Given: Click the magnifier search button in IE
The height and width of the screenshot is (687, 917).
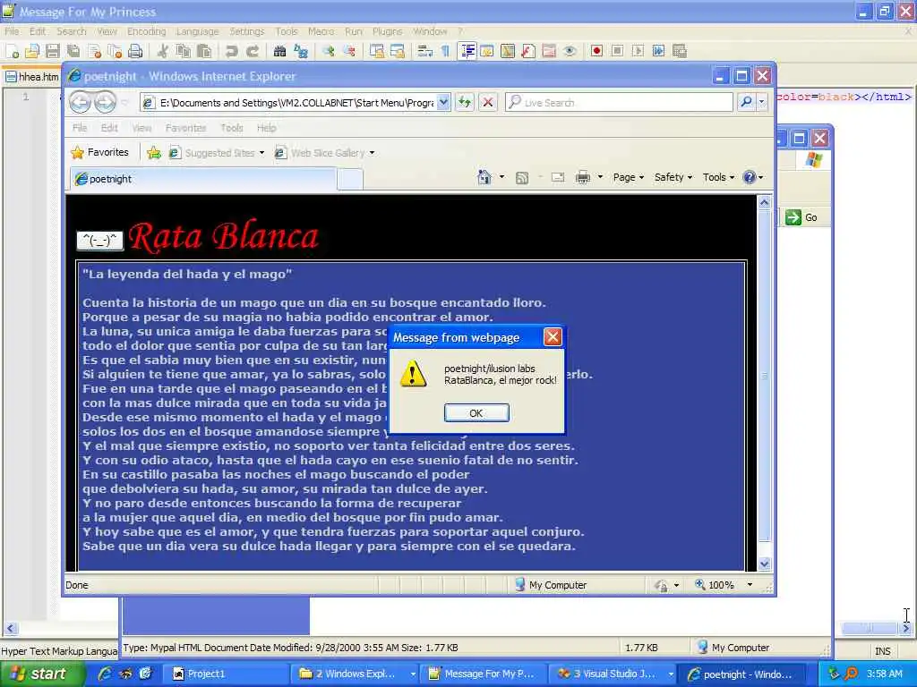Looking at the screenshot, I should pos(746,102).
